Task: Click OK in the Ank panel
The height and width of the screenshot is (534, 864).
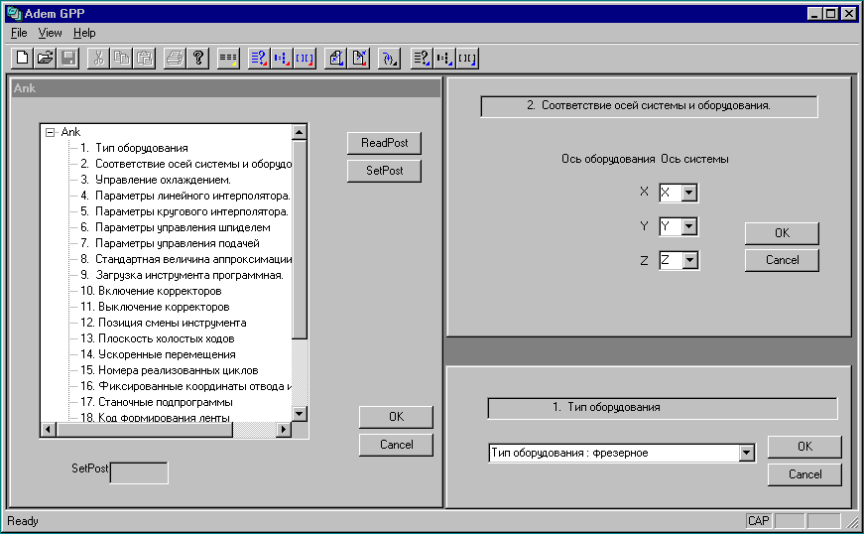Action: pos(396,417)
